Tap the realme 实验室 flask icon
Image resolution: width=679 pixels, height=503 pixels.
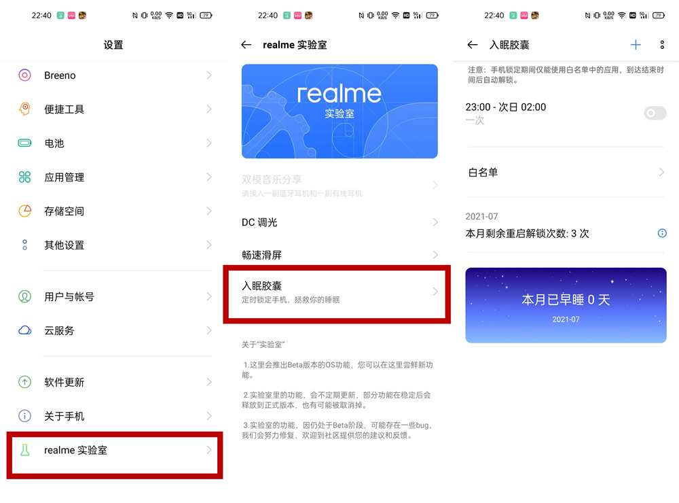click(25, 450)
